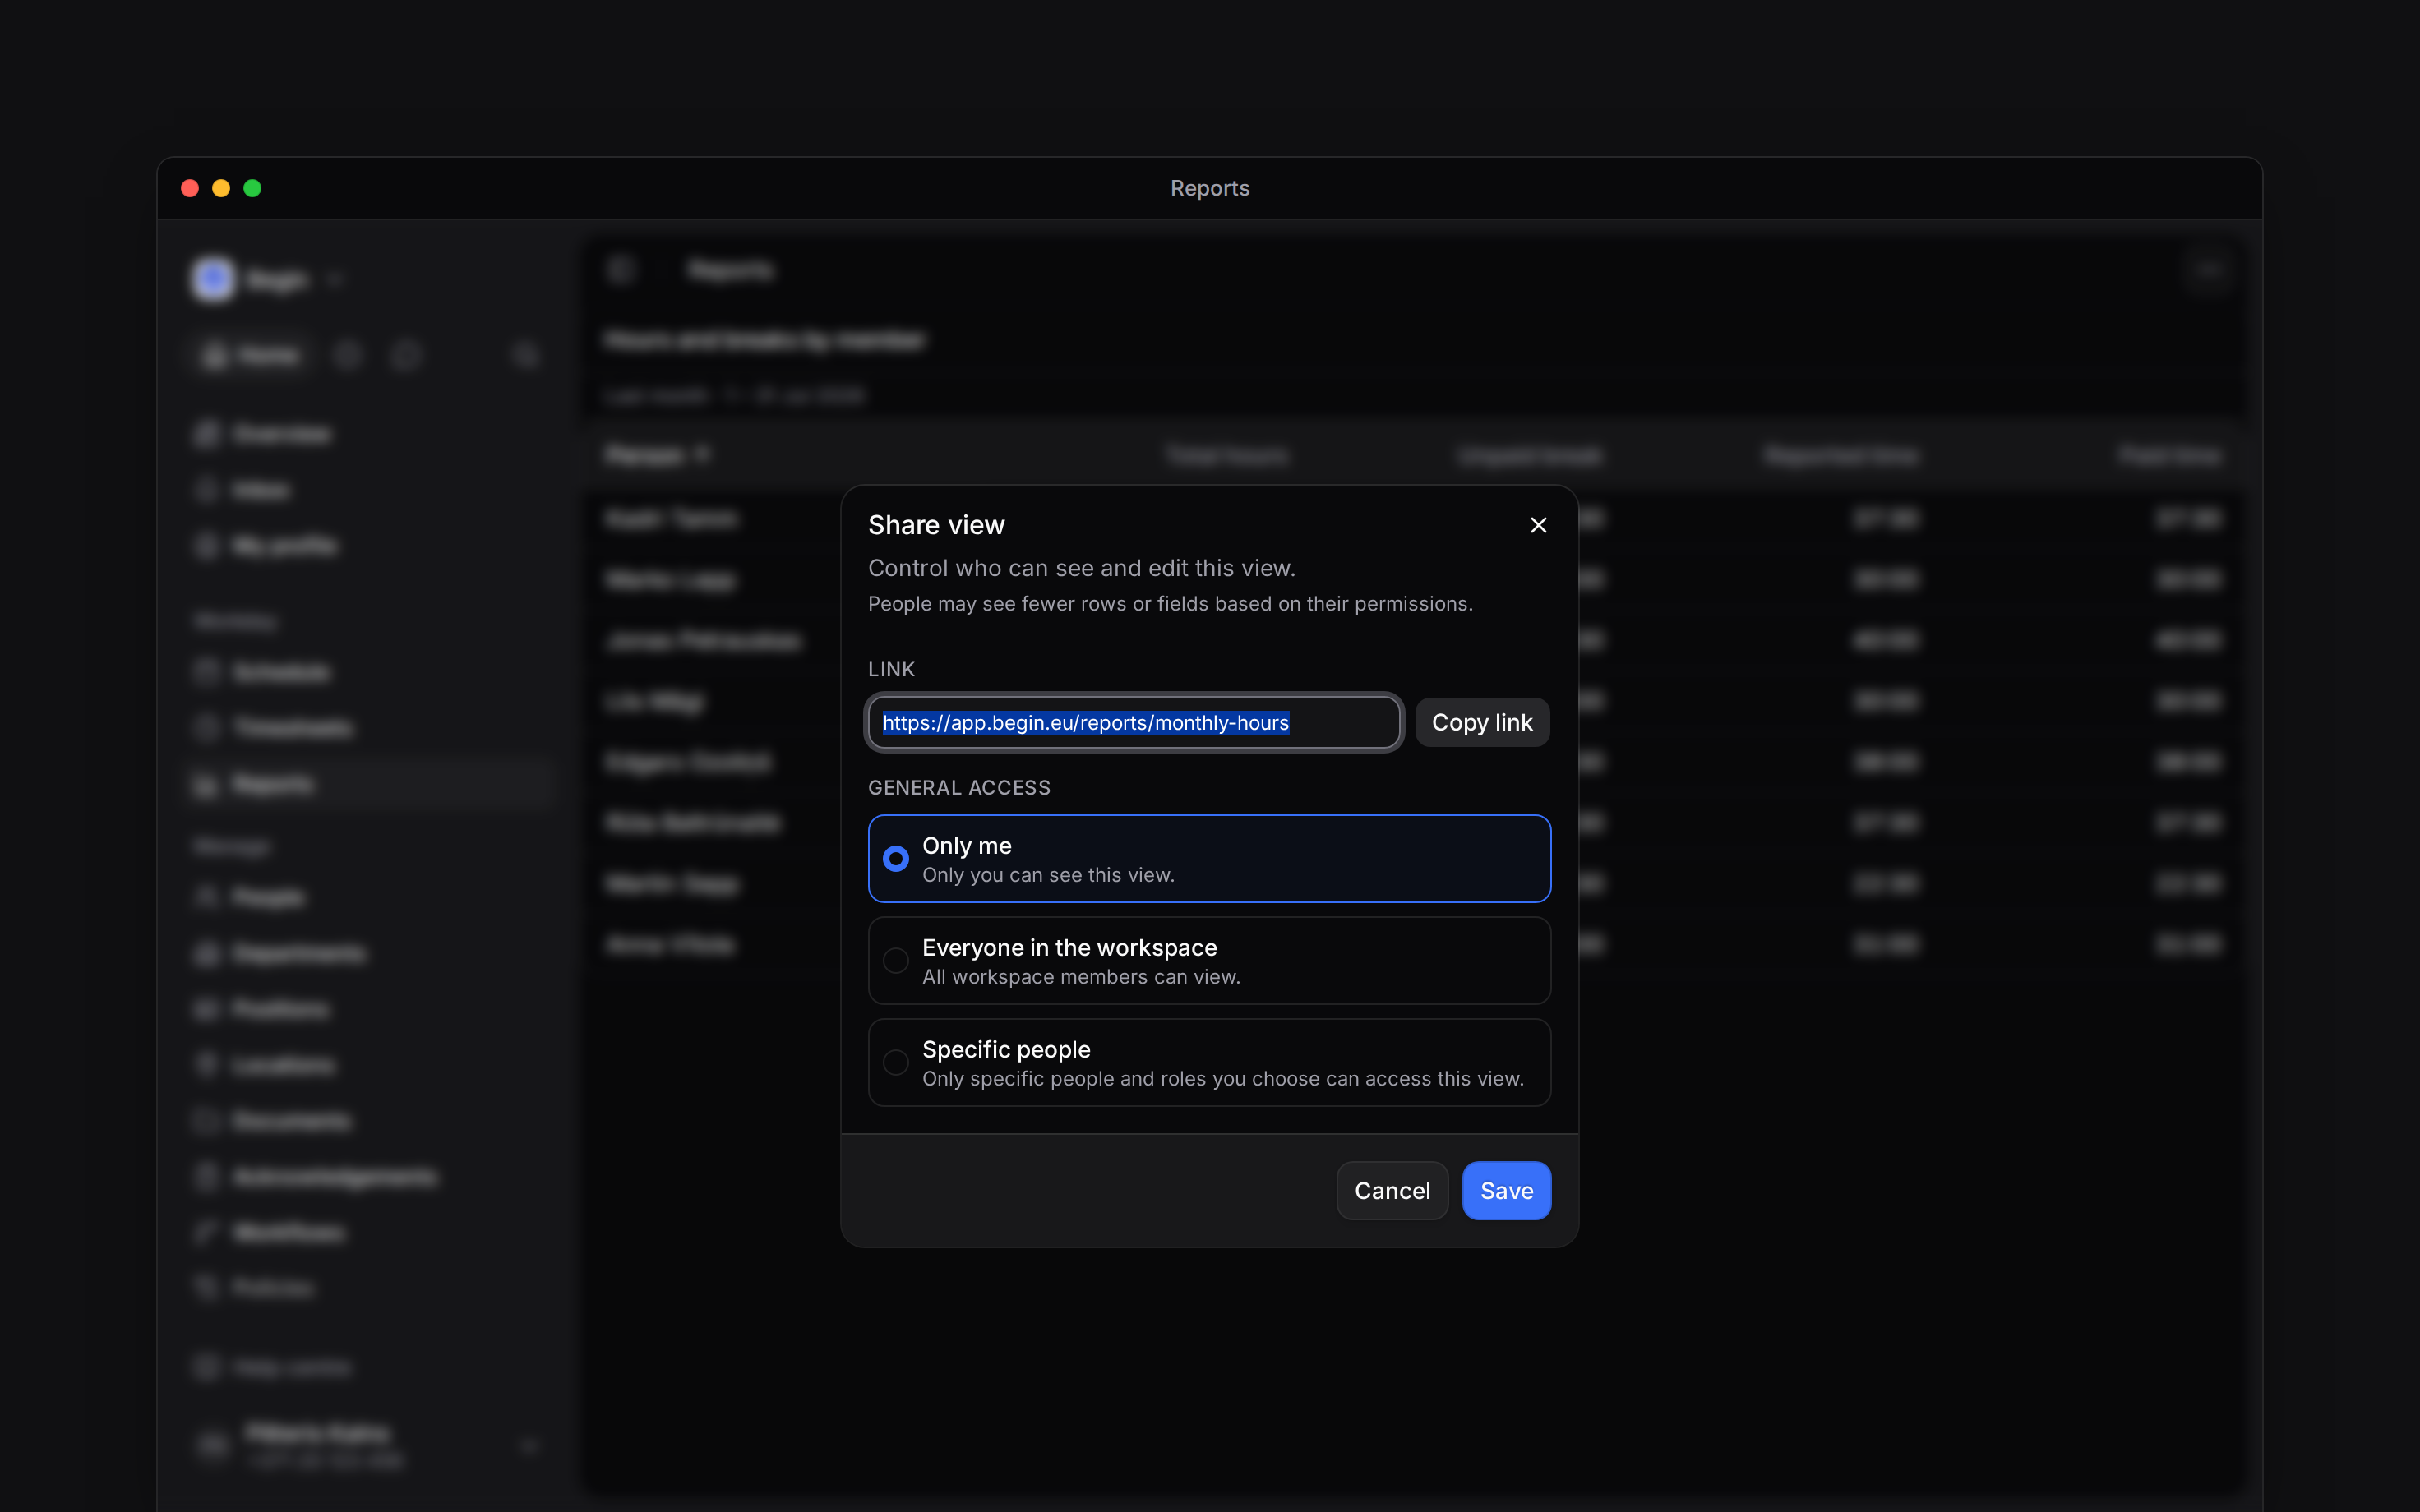Close the Share view dialog

(x=1538, y=525)
